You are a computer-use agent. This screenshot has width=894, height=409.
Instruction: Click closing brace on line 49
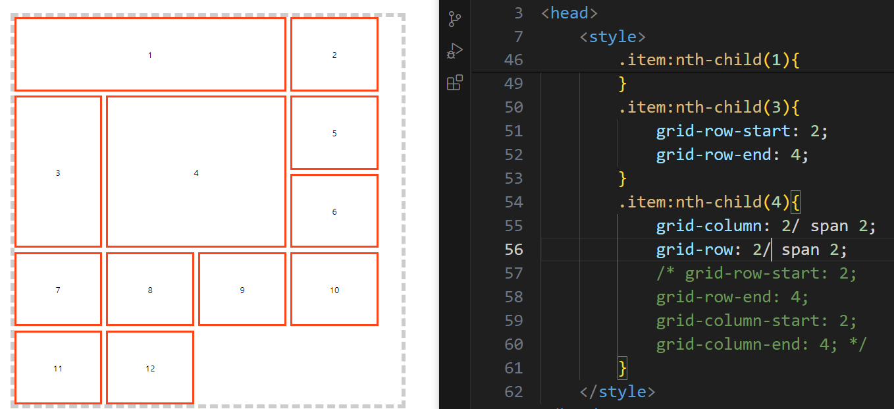[x=623, y=84]
